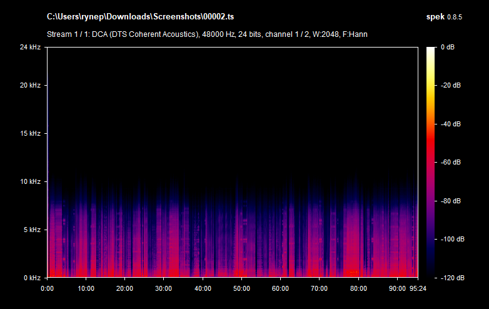Select the 20 kHz frequency tick label
The width and height of the screenshot is (489, 309).
pyautogui.click(x=29, y=85)
